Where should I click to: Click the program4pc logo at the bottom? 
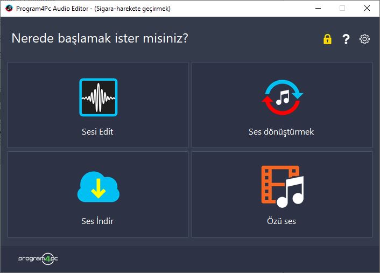point(38,258)
